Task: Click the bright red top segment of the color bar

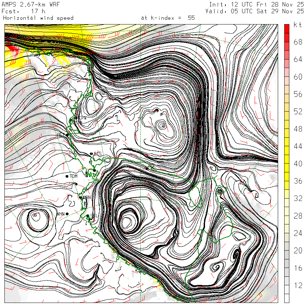Action: point(287,29)
